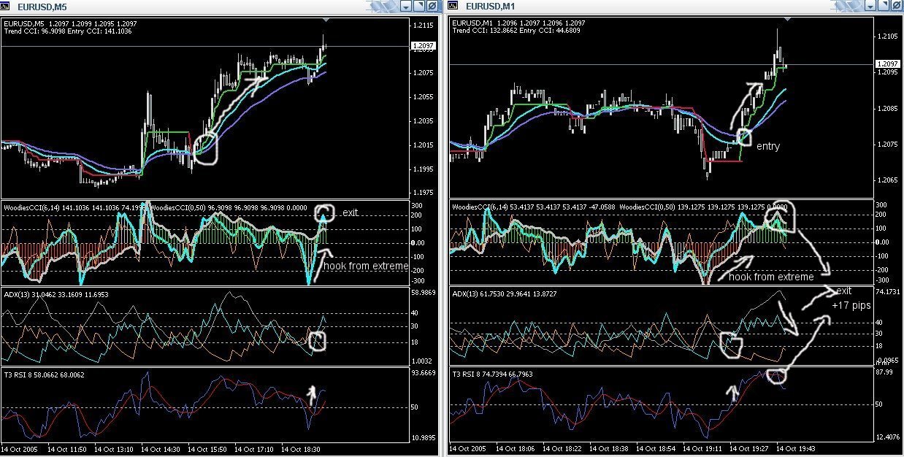Maximize the EURUSD,M1 chart window
This screenshot has width=904, height=457.
884,6
